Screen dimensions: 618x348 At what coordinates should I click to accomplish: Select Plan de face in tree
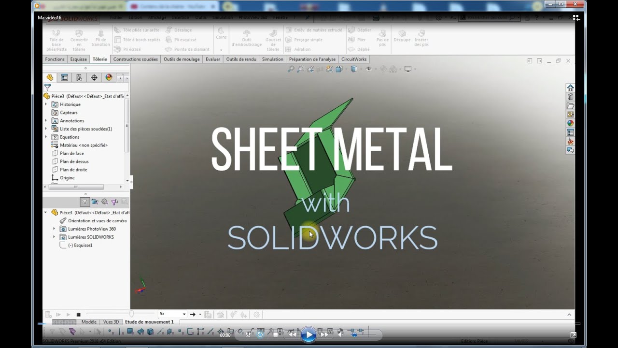pos(68,153)
